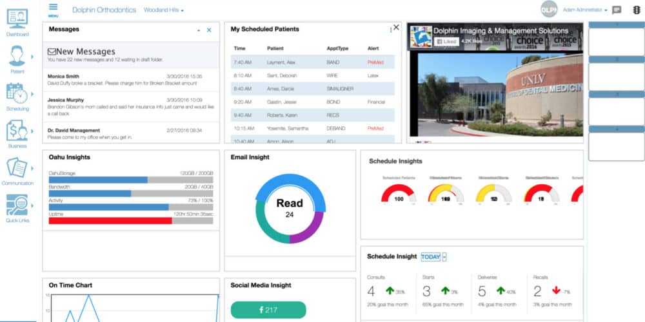
Task: Click the Facebook Liked button
Action: (446, 41)
